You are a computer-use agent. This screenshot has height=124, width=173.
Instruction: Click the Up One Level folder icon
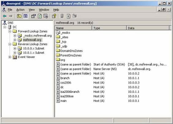point(19,16)
